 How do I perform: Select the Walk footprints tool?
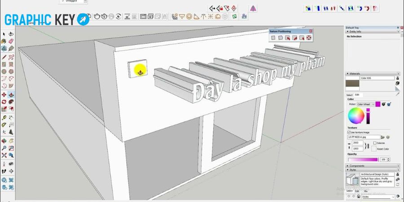click(4, 171)
